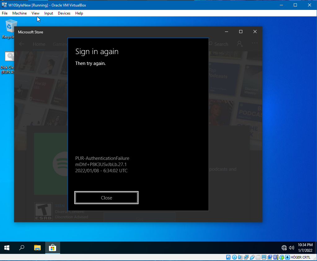
Task: Click the Store sign-in account icon
Action: [x=240, y=44]
